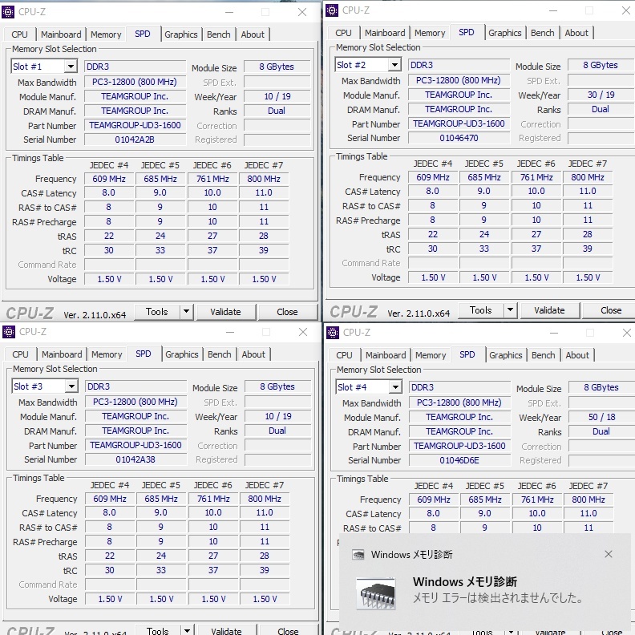Click the CPU-Z icon in the Slot #1 window title bar
The height and width of the screenshot is (635, 635).
(x=8, y=12)
